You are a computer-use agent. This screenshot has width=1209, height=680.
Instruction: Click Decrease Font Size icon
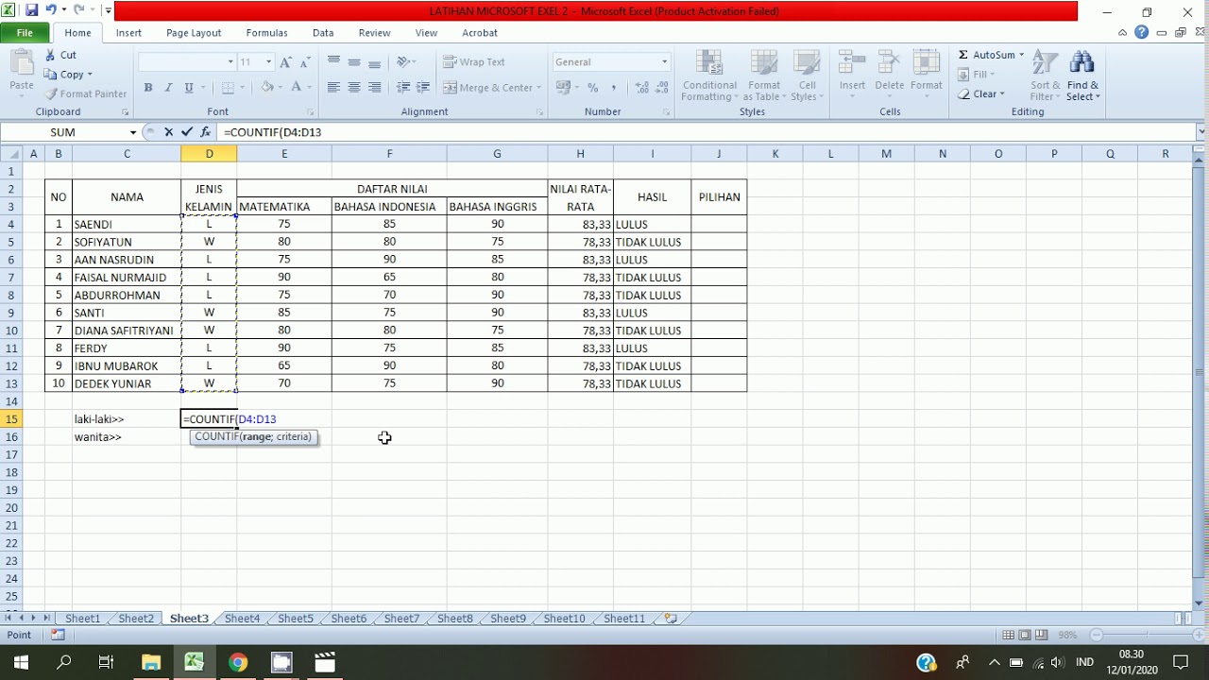[x=305, y=61]
